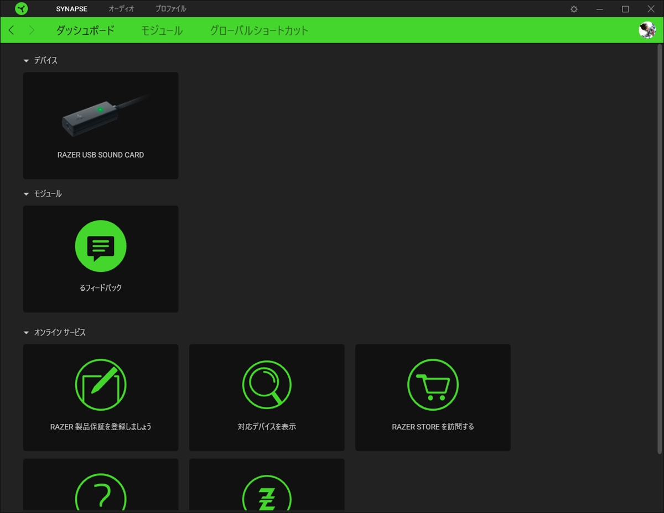Go forward with the right arrow
This screenshot has height=513, width=664.
click(32, 30)
